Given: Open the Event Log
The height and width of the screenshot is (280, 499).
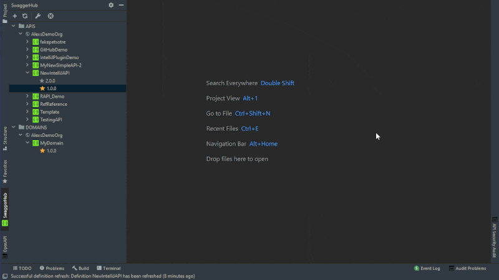Looking at the screenshot, I should click(x=427, y=268).
